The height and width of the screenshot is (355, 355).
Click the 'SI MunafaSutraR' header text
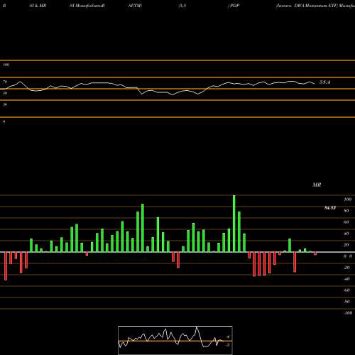click(x=87, y=6)
